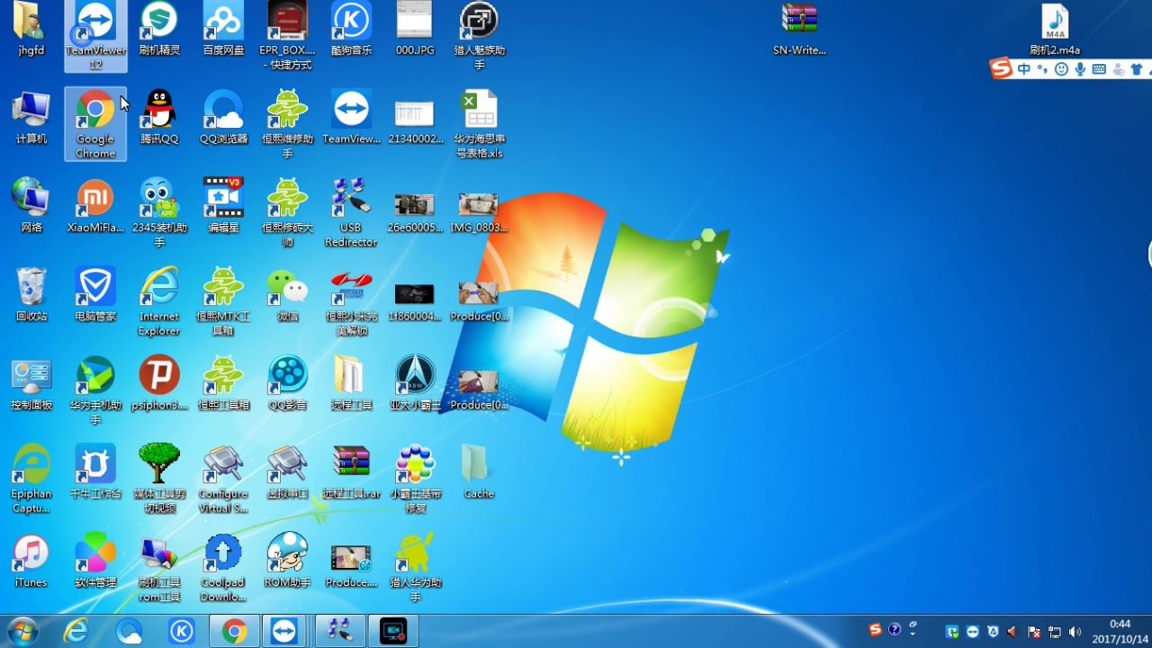Open 控制面板 control panel icon
1152x648 pixels.
point(31,383)
